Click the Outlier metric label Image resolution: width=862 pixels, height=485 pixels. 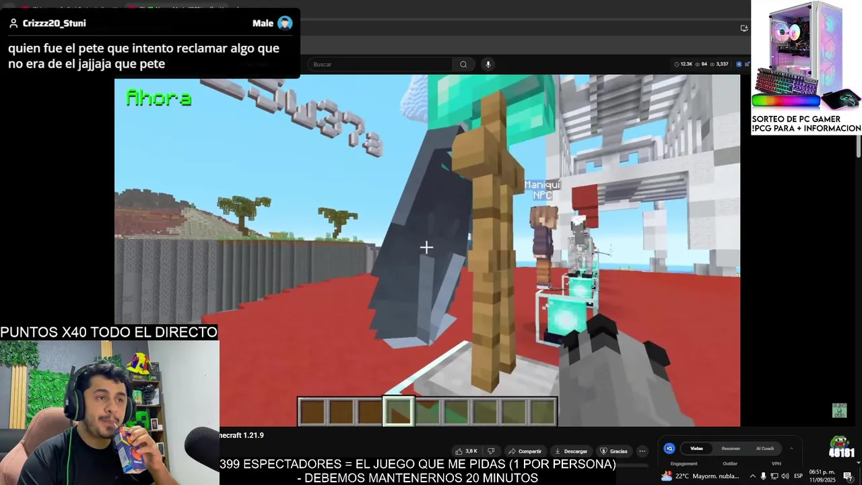[x=730, y=463]
